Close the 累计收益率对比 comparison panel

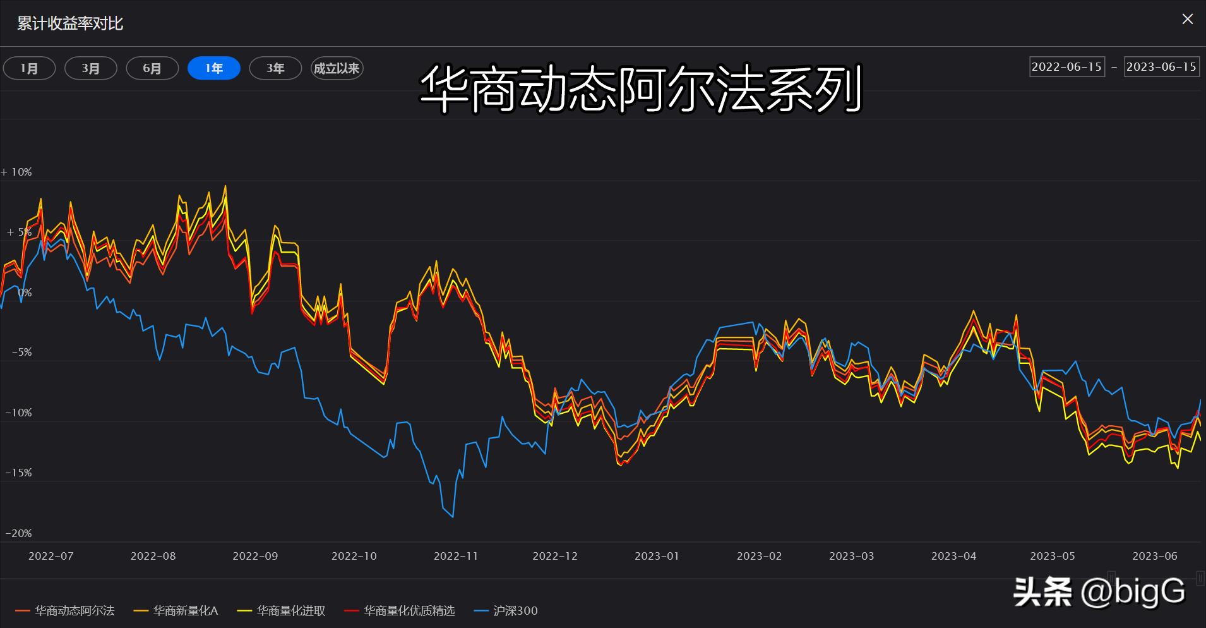pyautogui.click(x=1187, y=19)
